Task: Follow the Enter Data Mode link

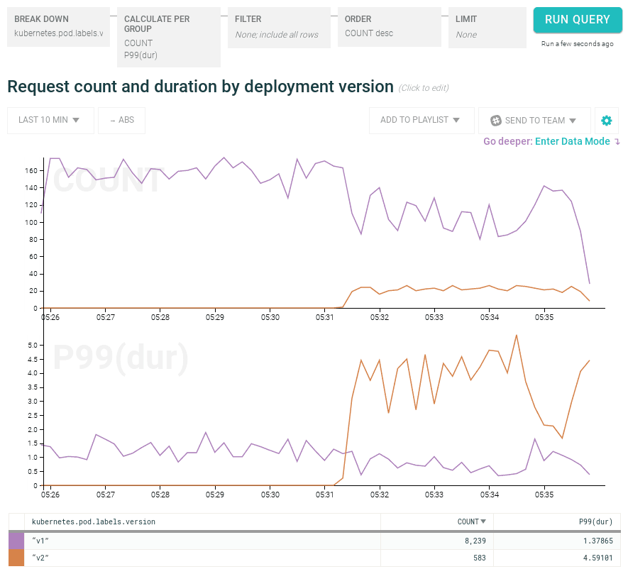Action: 572,141
